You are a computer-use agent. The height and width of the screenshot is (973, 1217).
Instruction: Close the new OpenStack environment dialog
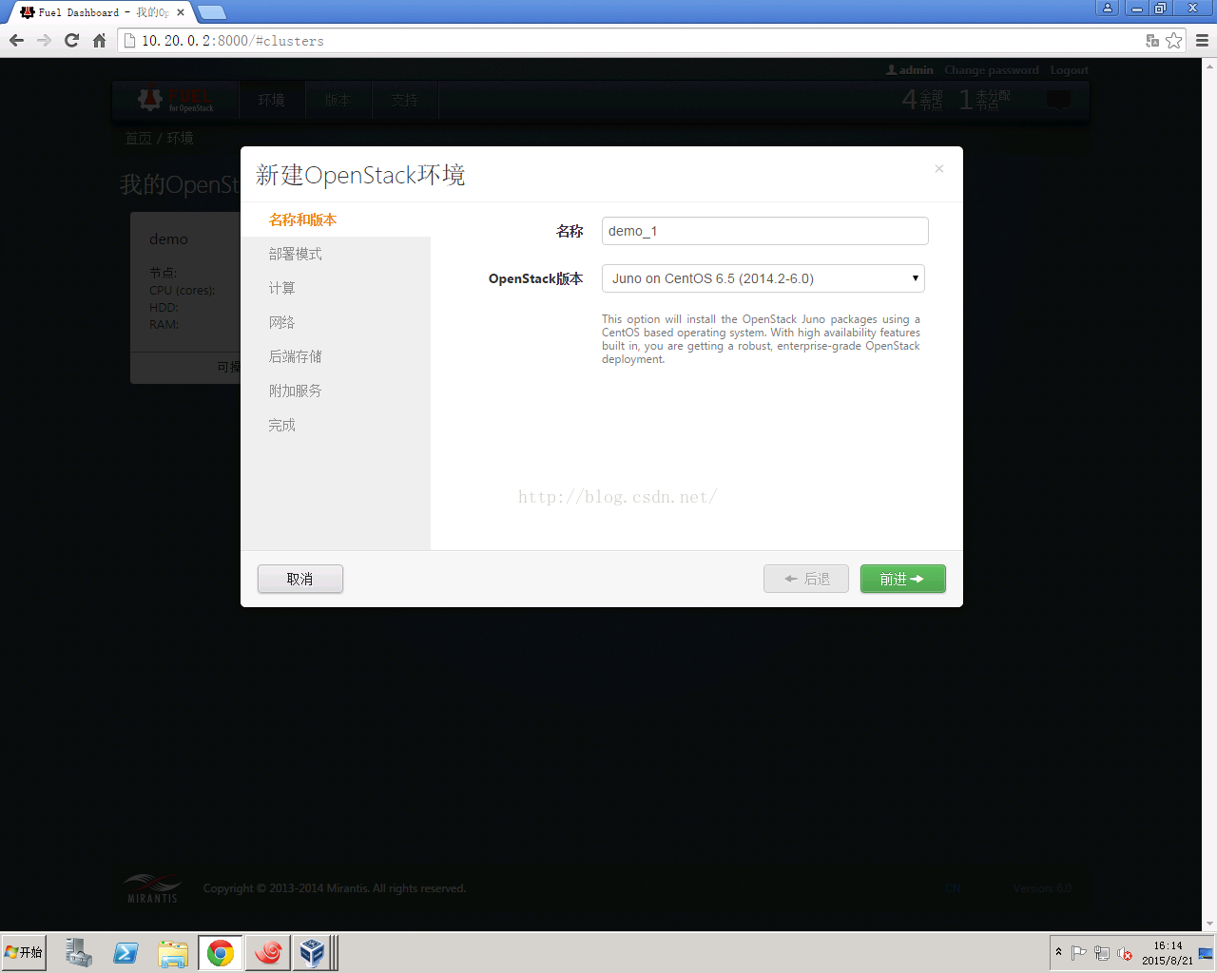click(938, 168)
